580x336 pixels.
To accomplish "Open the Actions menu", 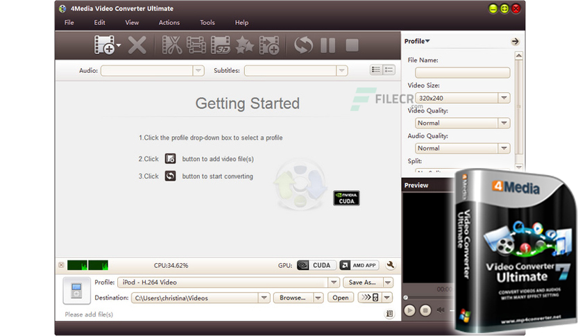I will 169,23.
